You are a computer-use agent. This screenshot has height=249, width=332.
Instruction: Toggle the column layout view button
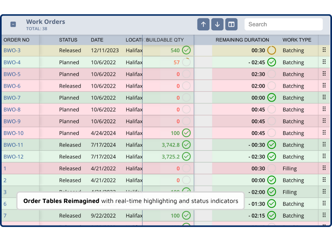click(x=231, y=24)
